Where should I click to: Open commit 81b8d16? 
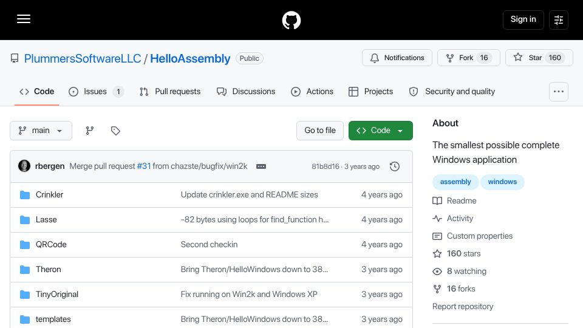point(326,166)
